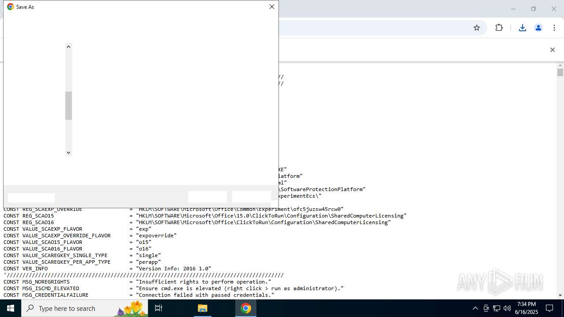Click the Save As dialog scrollbar thumb

click(68, 106)
